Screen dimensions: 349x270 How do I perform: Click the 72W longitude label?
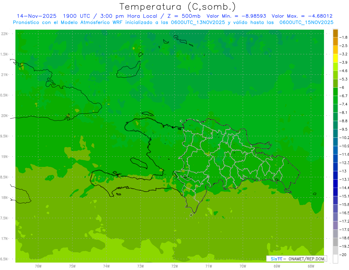(x=174, y=266)
